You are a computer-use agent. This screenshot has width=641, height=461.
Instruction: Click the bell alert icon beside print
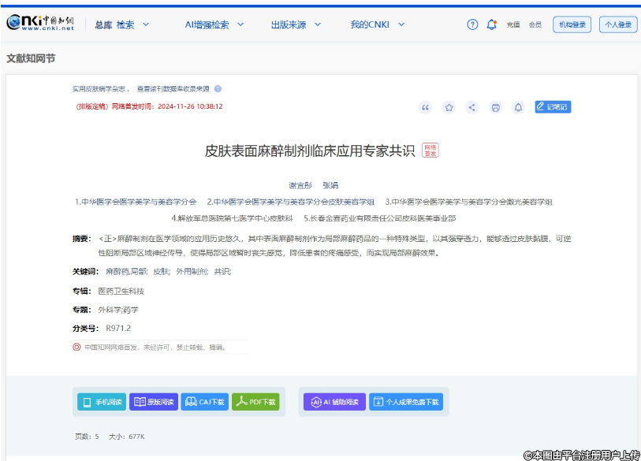pyautogui.click(x=518, y=107)
